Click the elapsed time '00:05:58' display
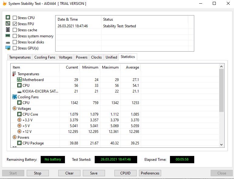Viewport: 234px width, 179px height. click(182, 160)
